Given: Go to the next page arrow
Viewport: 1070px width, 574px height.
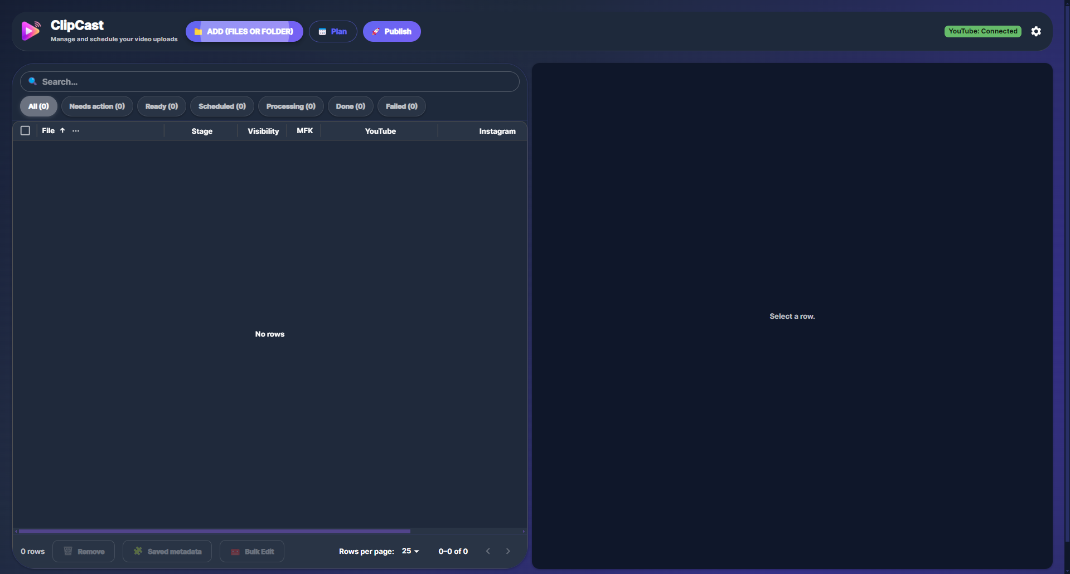Looking at the screenshot, I should click(x=508, y=551).
